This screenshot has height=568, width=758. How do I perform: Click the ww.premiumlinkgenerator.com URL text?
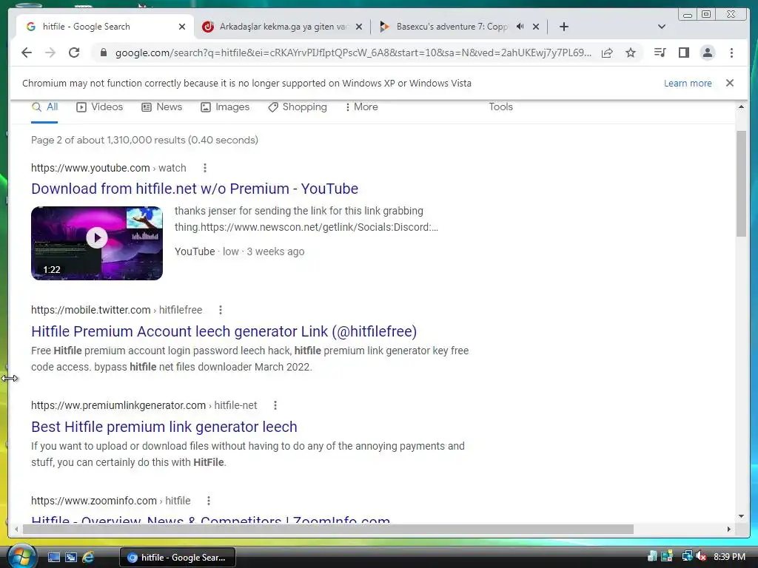tap(144, 405)
